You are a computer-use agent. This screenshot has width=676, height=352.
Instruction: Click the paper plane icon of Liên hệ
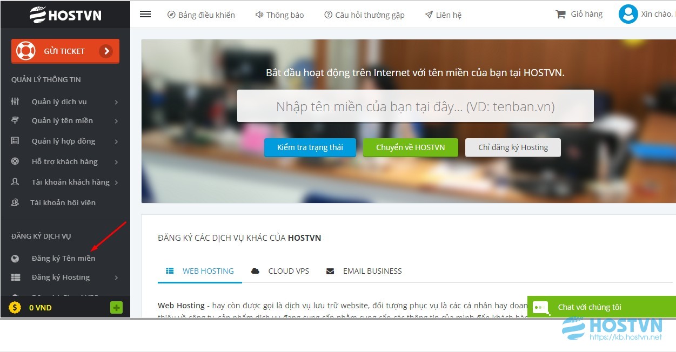[x=429, y=15]
